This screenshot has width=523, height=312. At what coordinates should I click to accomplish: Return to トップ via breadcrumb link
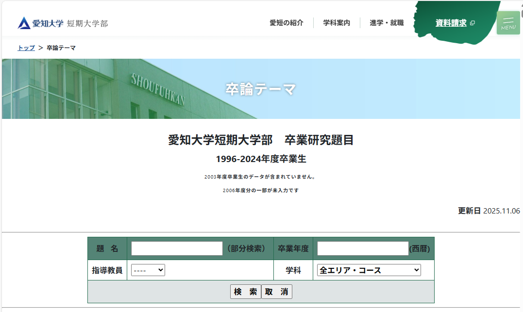point(26,48)
